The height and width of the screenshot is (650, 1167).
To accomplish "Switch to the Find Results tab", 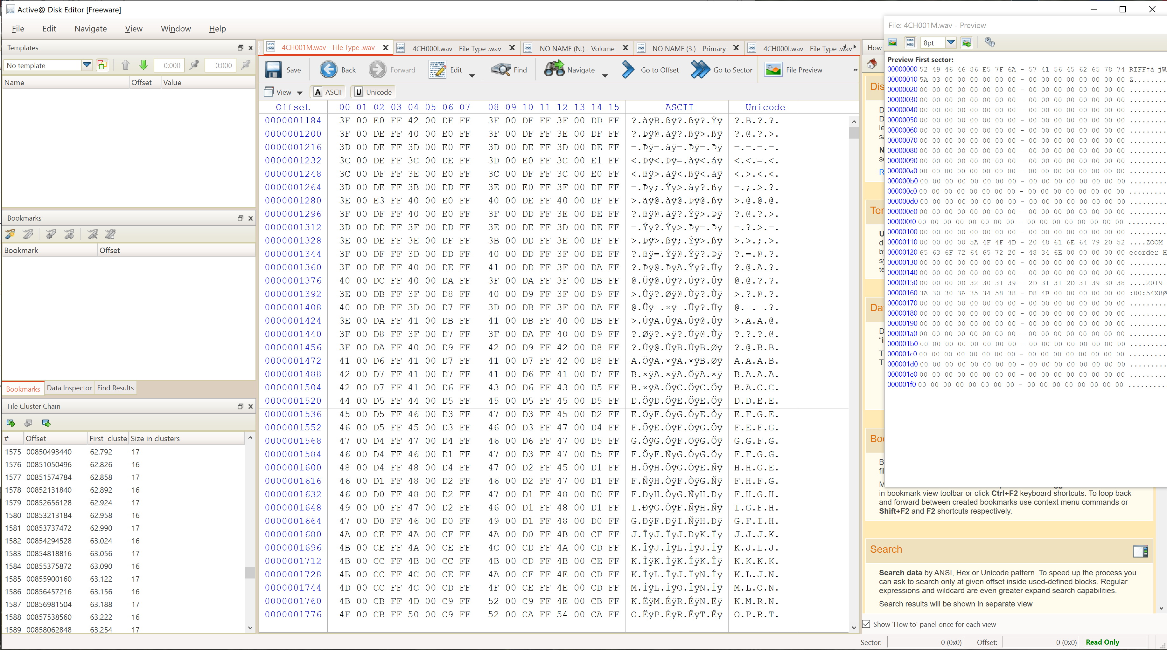I will pos(115,388).
